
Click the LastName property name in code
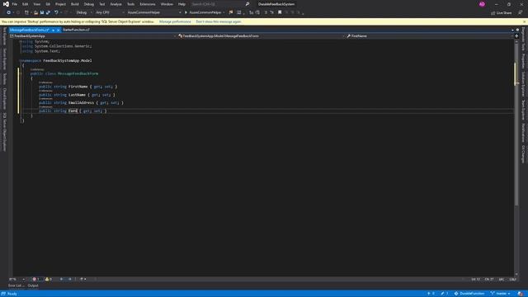77,95
